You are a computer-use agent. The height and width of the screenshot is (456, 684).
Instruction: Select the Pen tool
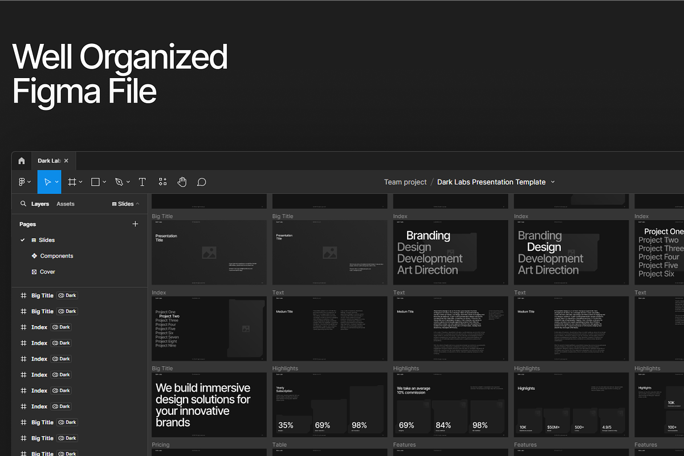point(119,182)
